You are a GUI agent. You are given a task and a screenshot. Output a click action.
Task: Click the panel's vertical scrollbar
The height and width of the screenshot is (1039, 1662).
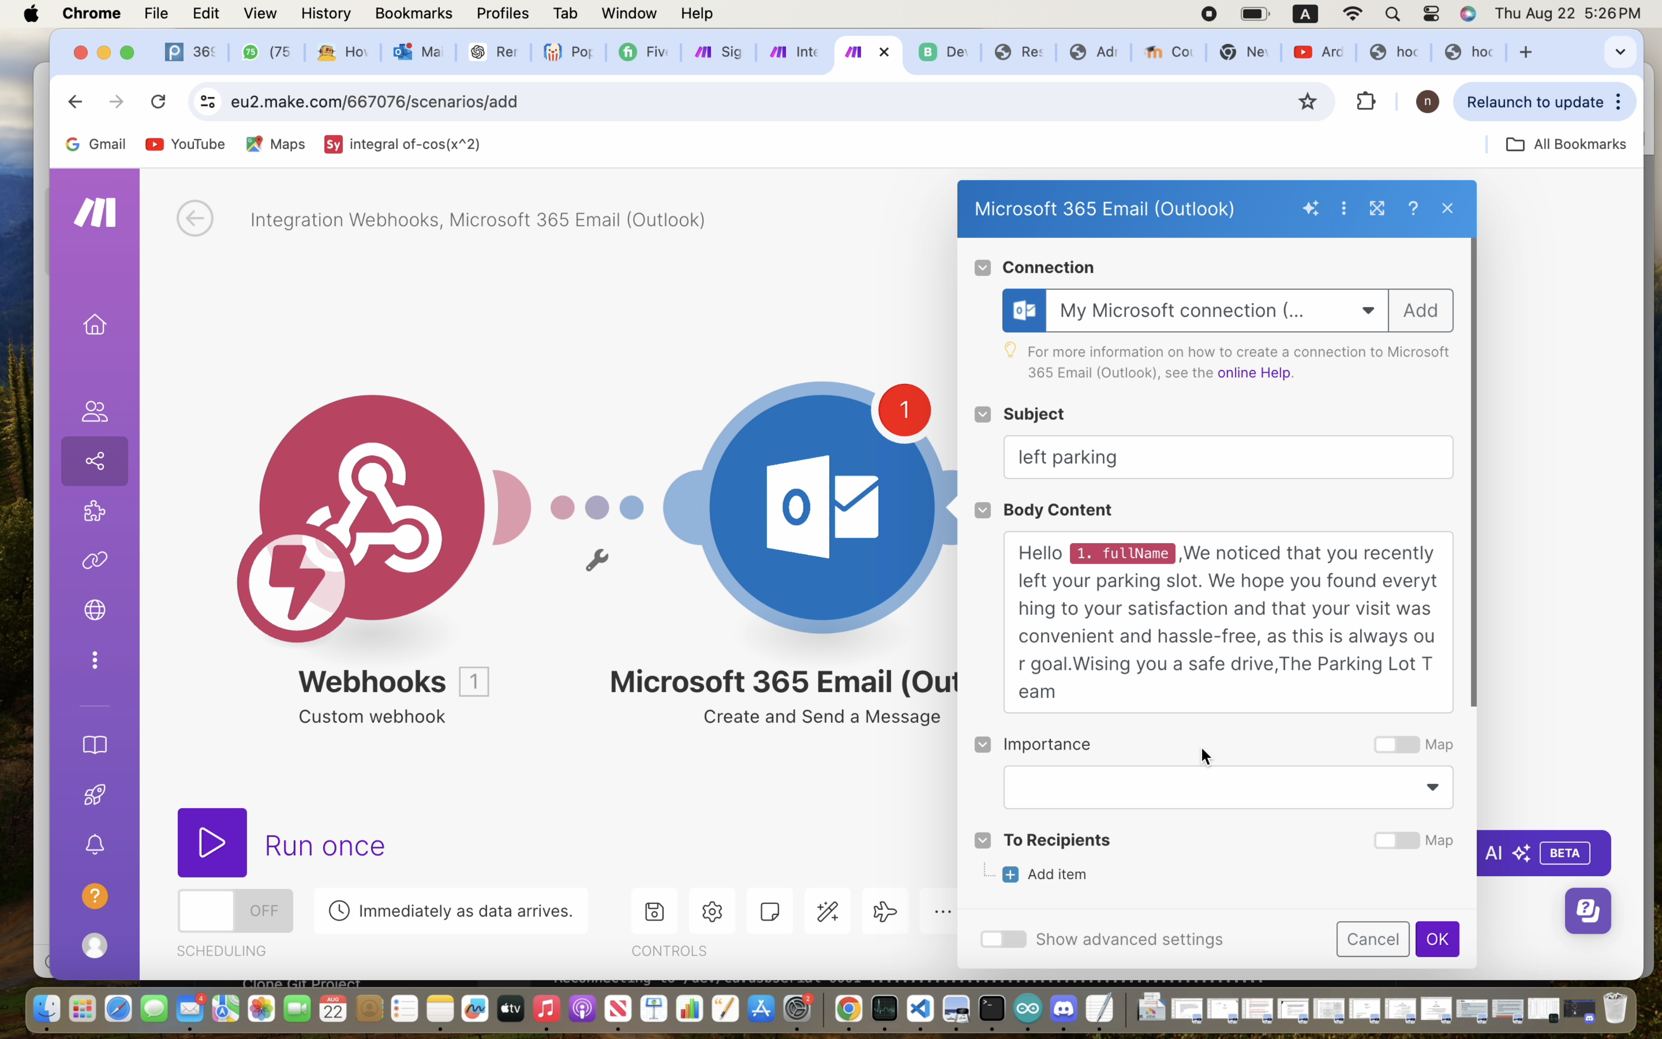coord(1473,472)
